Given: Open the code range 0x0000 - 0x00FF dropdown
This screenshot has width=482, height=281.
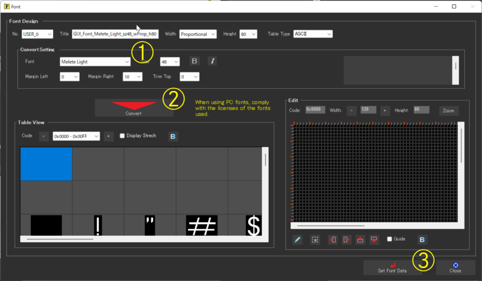Looking at the screenshot, I should coord(76,136).
